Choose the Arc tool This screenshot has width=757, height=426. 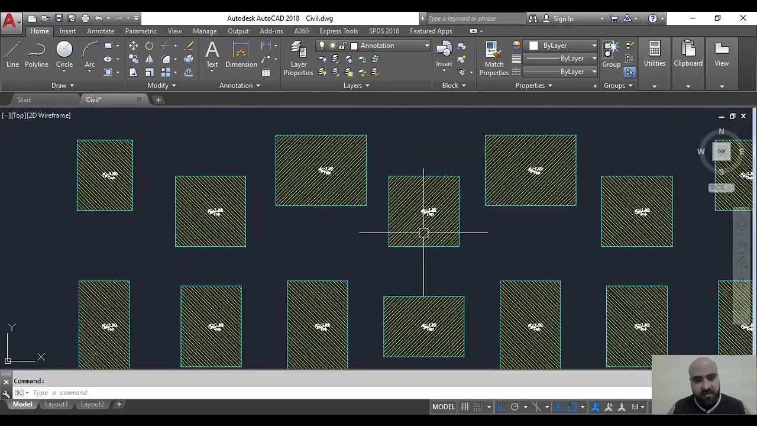(89, 54)
